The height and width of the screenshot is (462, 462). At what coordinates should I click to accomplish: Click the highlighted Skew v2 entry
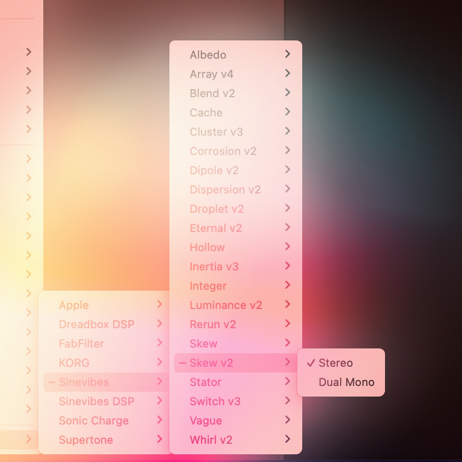(235, 363)
